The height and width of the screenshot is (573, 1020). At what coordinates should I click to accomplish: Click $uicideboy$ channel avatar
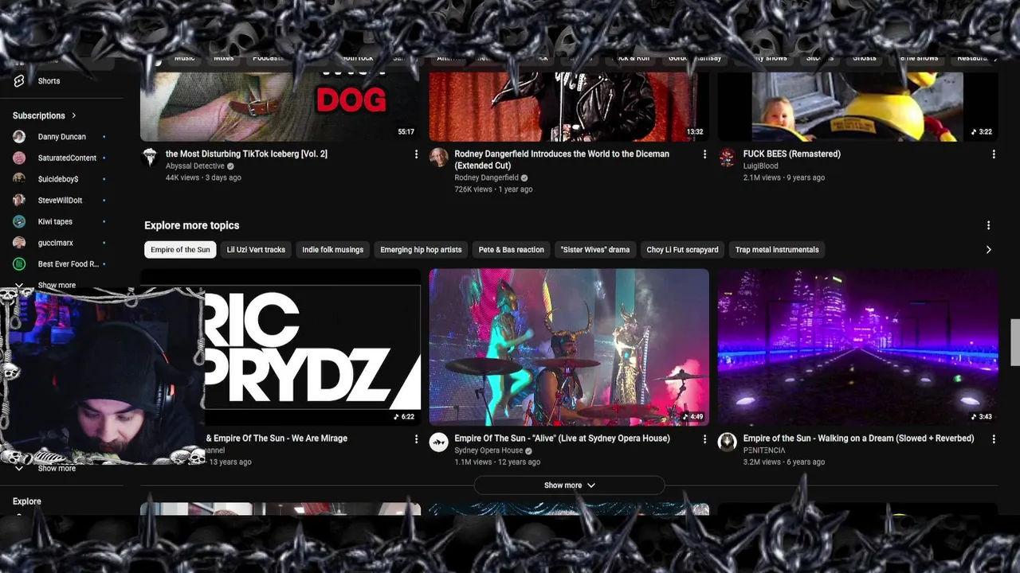click(19, 179)
